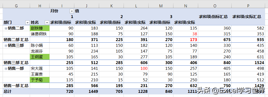Image resolution: width=268 pixels, height=97 pixels.
Task: Click the name cell 宋大莲
Action: coord(40,69)
